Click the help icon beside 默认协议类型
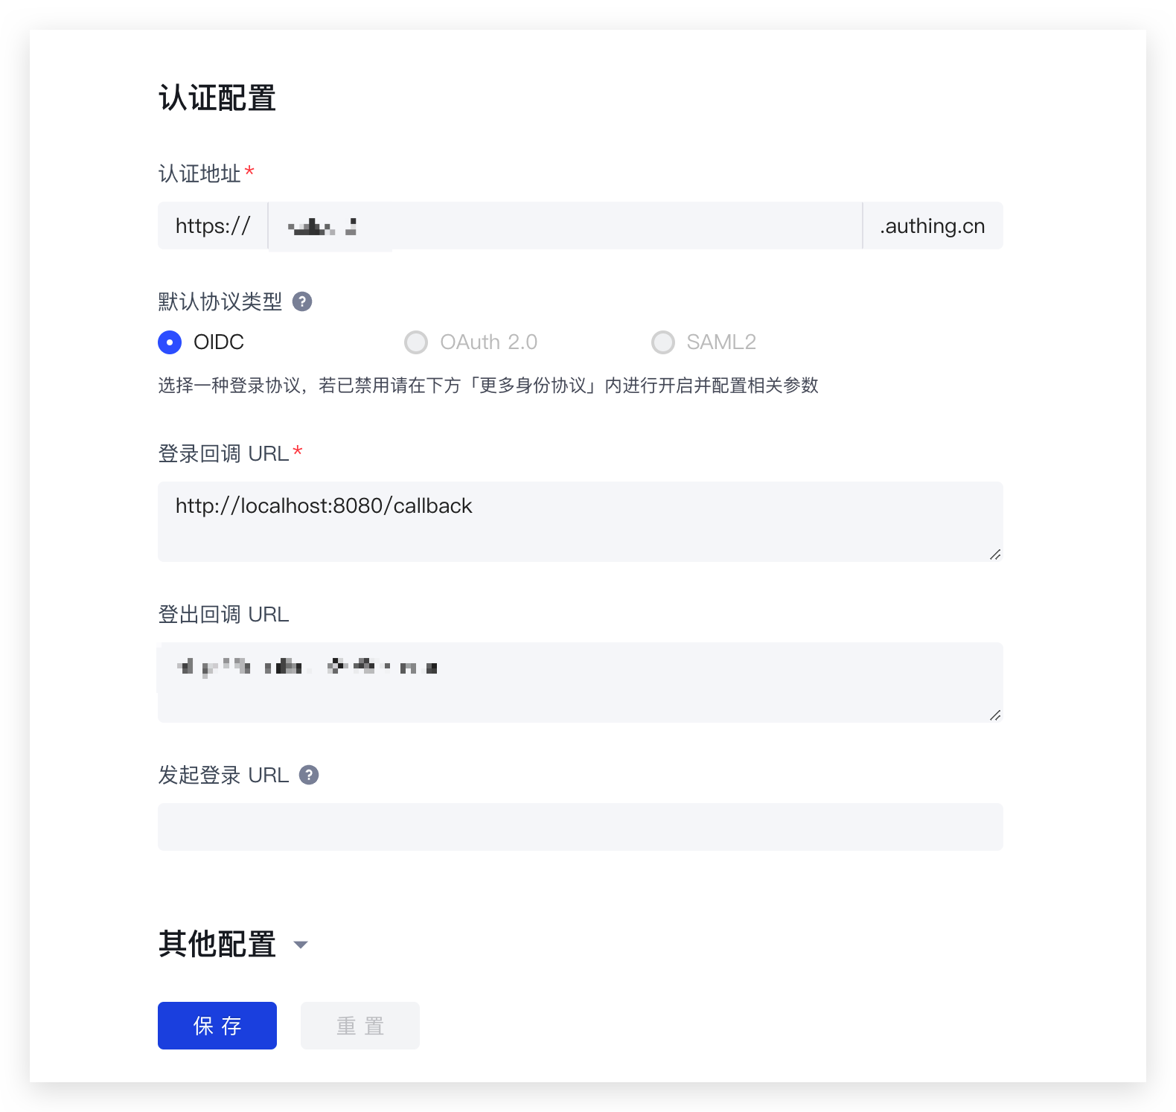Viewport: 1176px width, 1112px height. point(302,301)
